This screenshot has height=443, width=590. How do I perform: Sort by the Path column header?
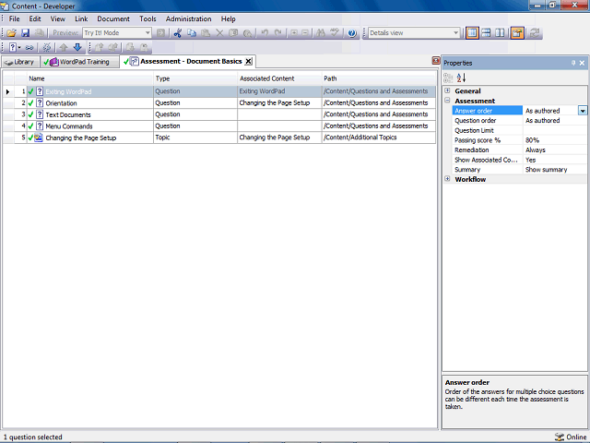379,78
